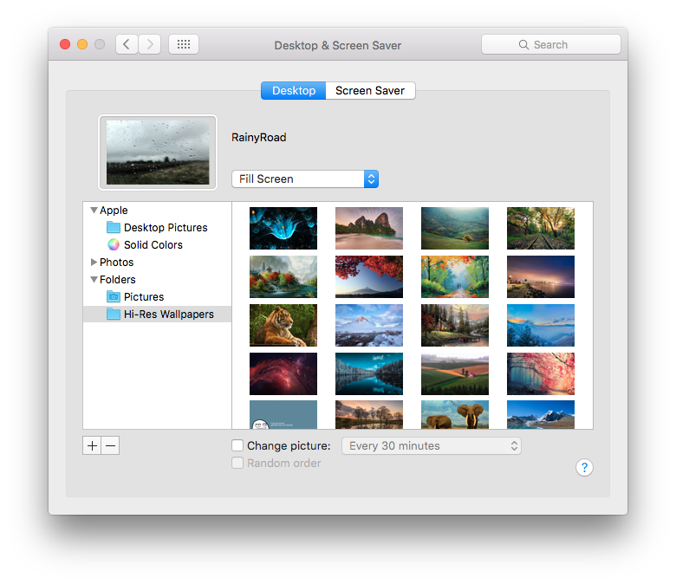Screen dimensions: 676x584
Task: Enable the Change picture checkbox
Action: 237,445
